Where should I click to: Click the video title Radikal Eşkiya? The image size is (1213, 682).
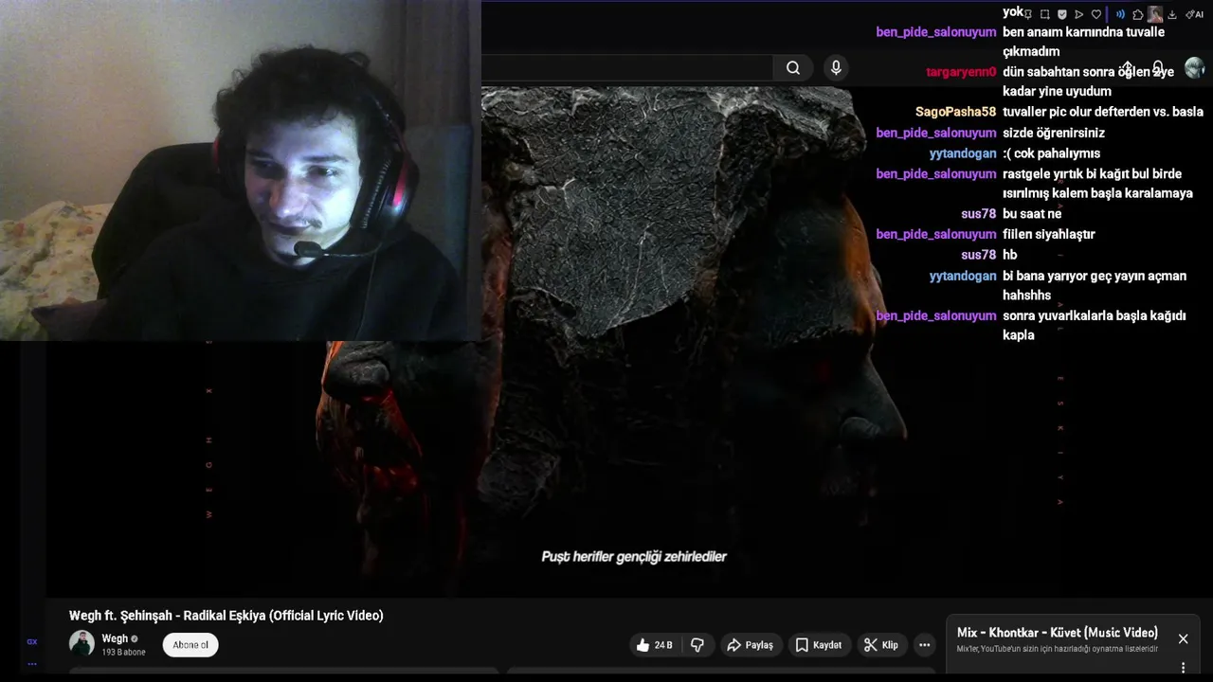pyautogui.click(x=226, y=616)
